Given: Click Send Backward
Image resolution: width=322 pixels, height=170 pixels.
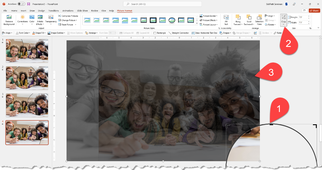Looking at the screenshot, I should pyautogui.click(x=249, y=20).
